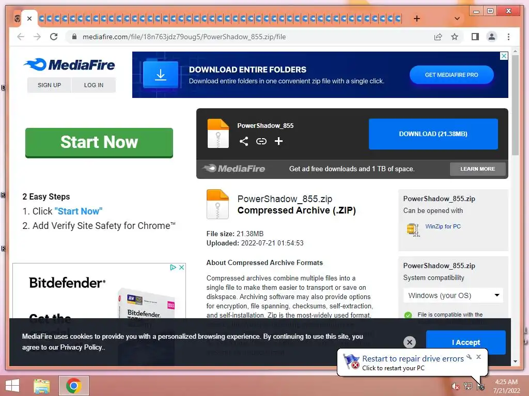Image resolution: width=529 pixels, height=396 pixels.
Task: Click the "Start Now" blue text link
Action: [x=79, y=211]
